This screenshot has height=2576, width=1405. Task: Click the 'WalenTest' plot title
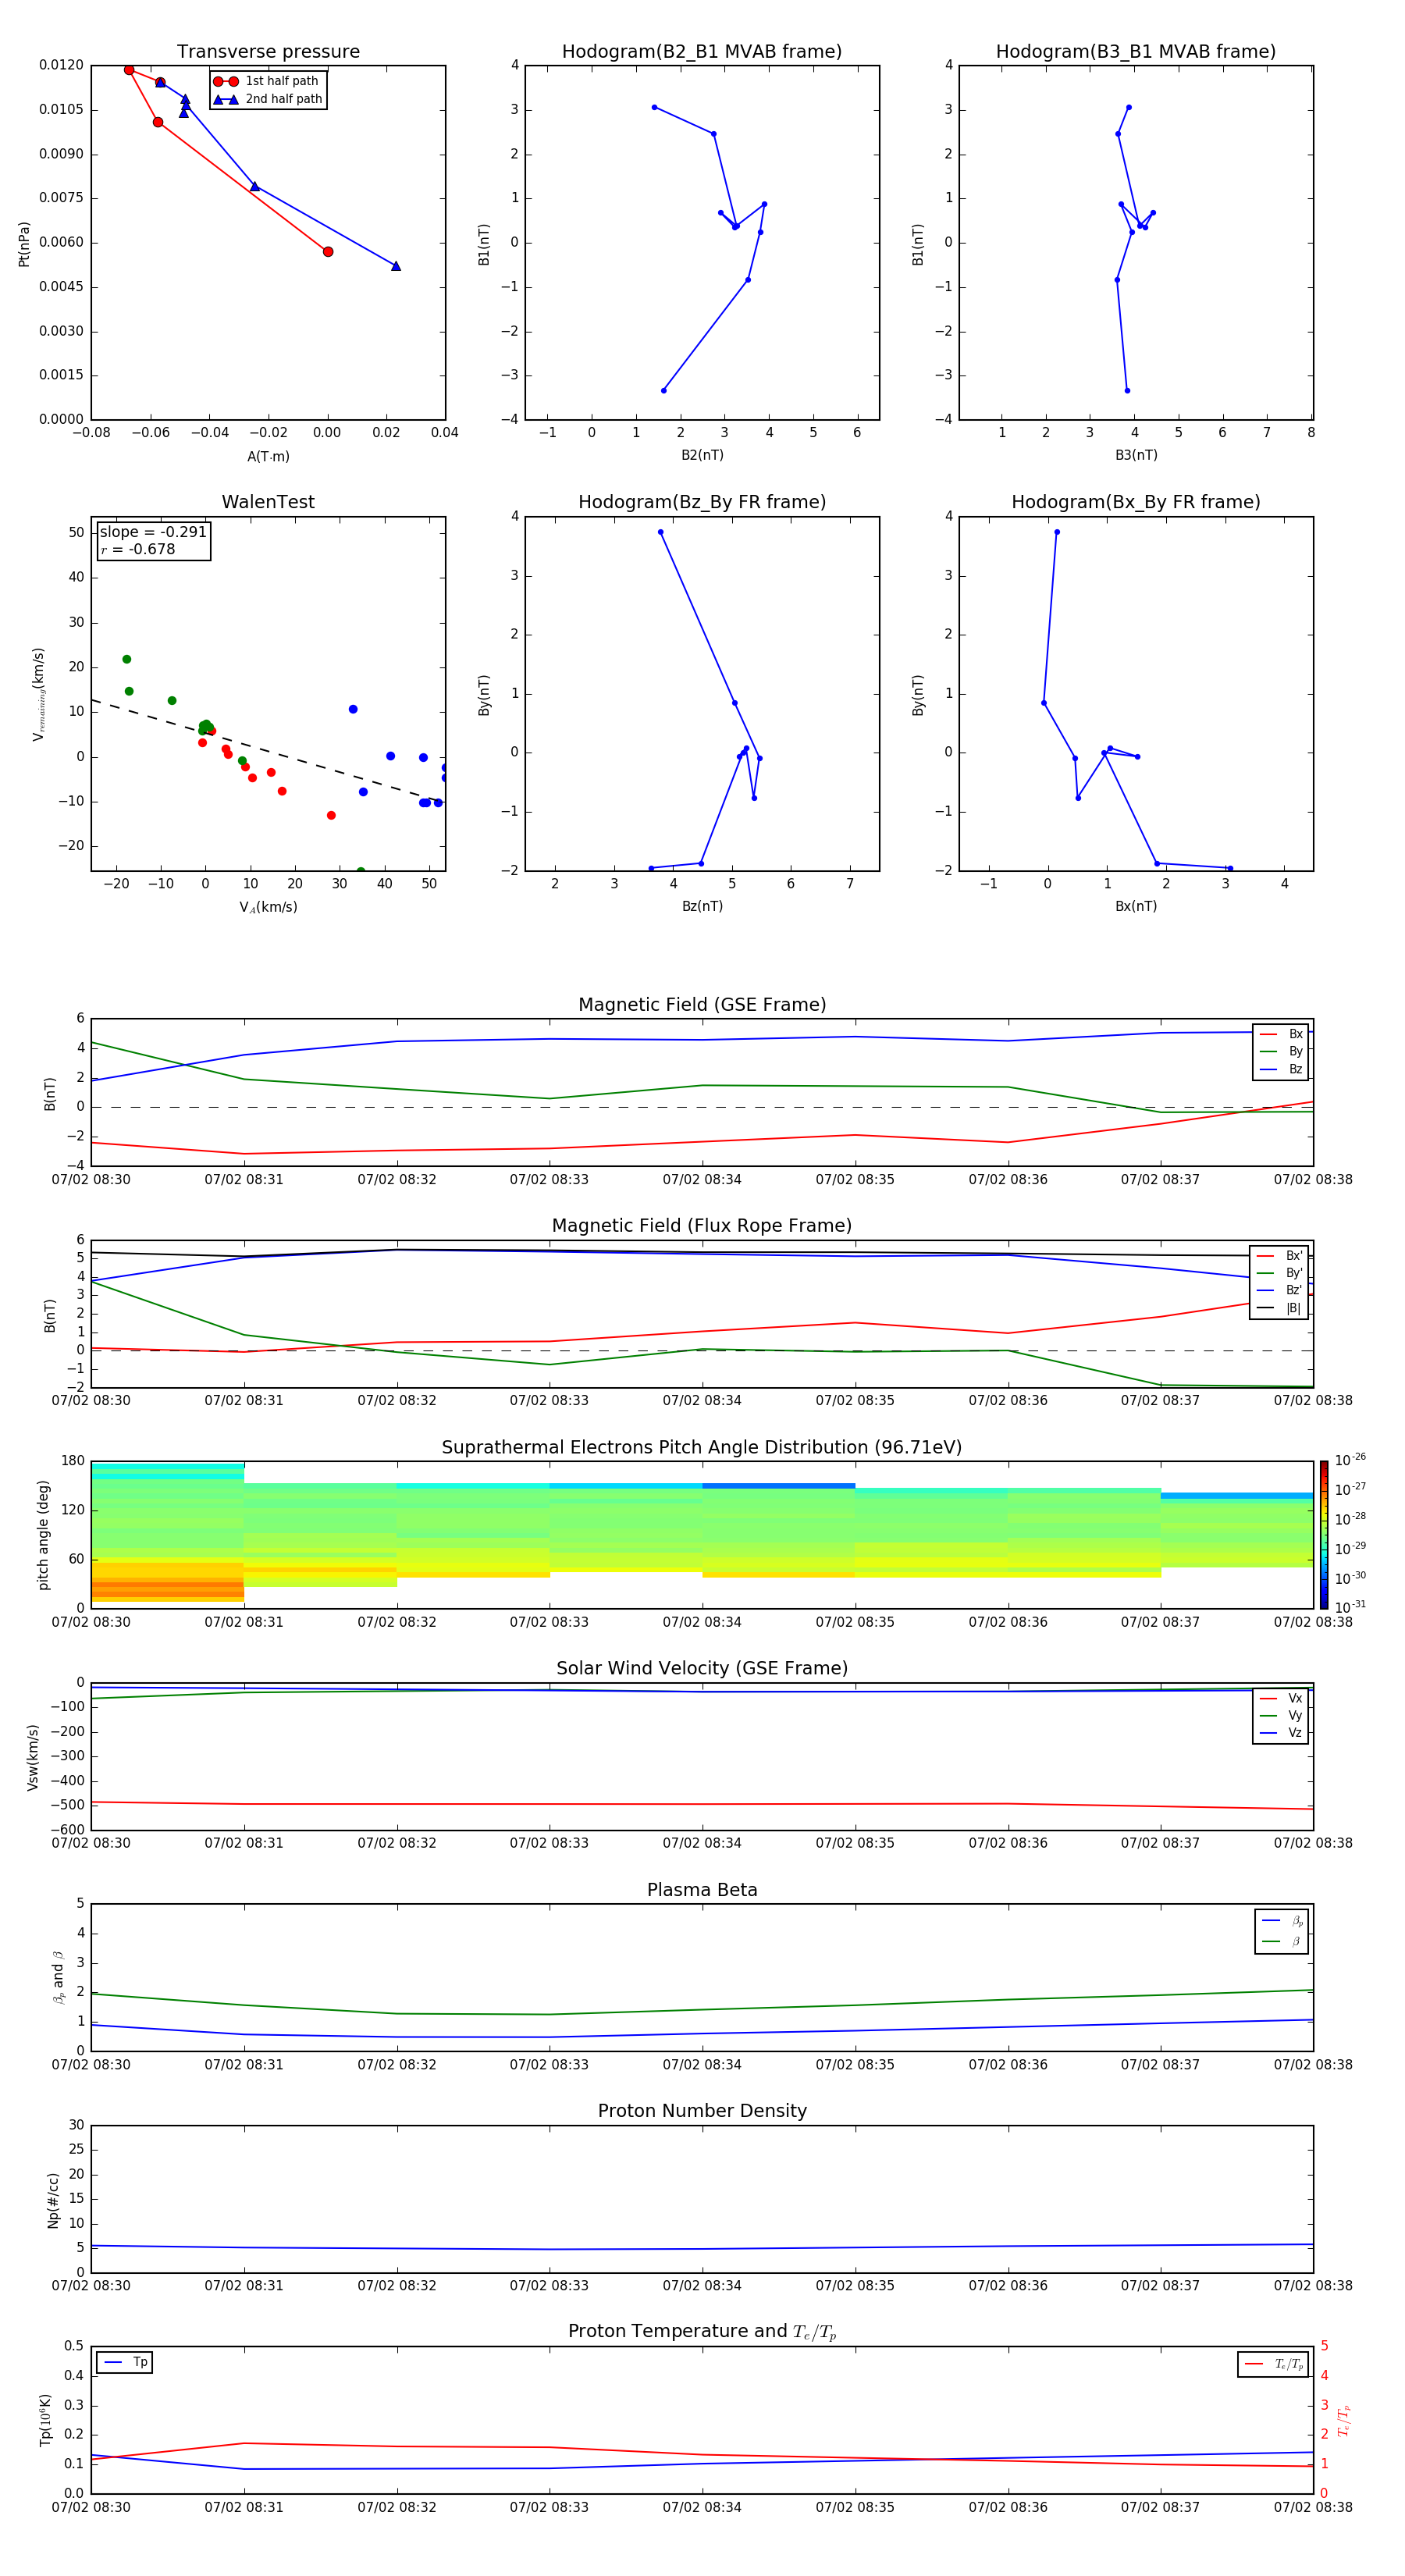coord(268,502)
